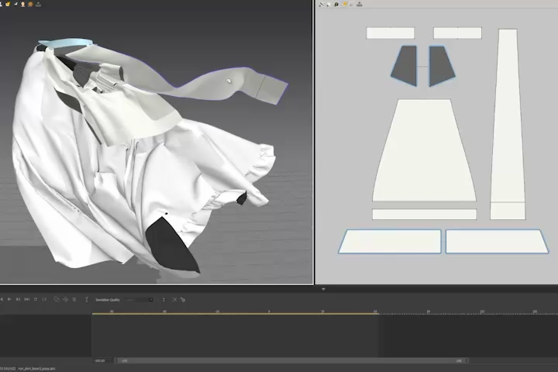Click the fit-to-frame icon in the timeline toolbar
The height and width of the screenshot is (372, 558).
pyautogui.click(x=174, y=300)
